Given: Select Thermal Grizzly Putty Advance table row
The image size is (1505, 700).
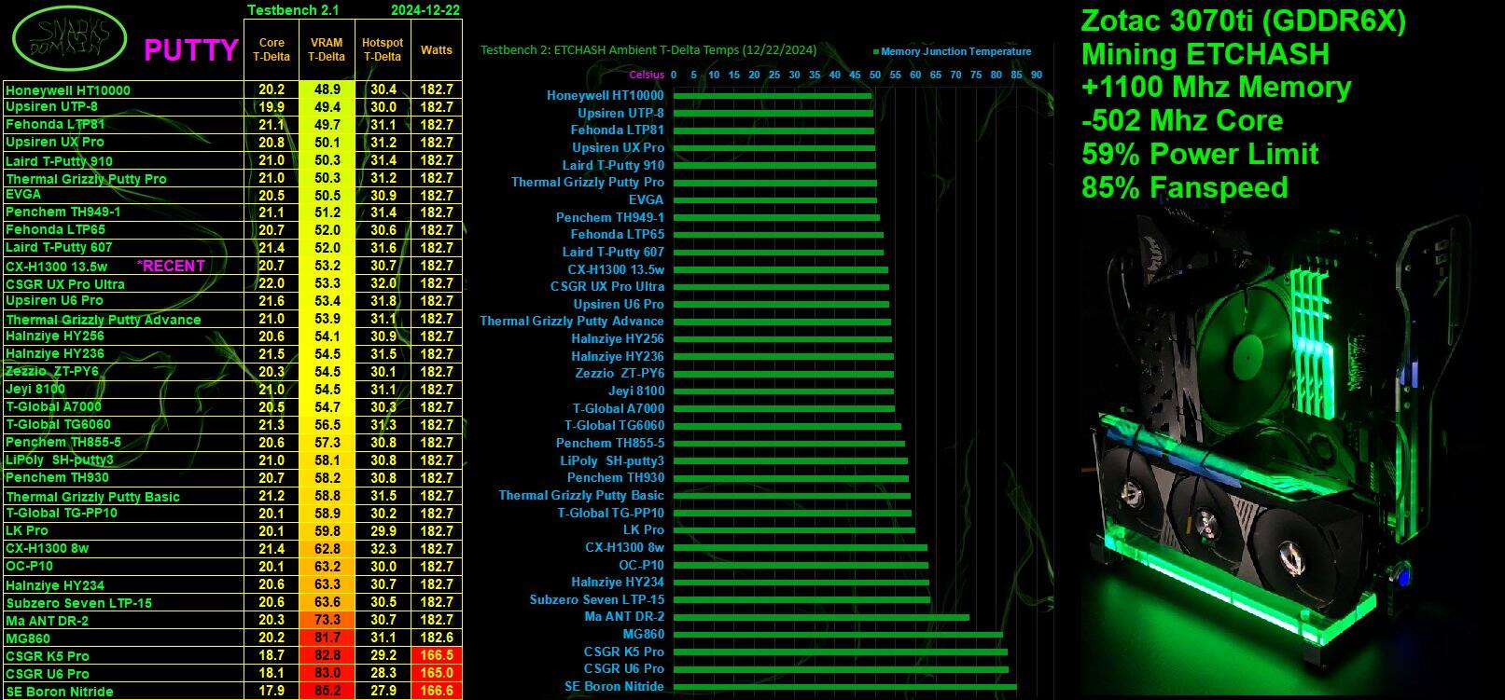Looking at the screenshot, I should click(233, 319).
